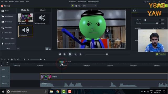Click the Track 3 header label
This screenshot has width=168, height=94.
tap(4, 70)
